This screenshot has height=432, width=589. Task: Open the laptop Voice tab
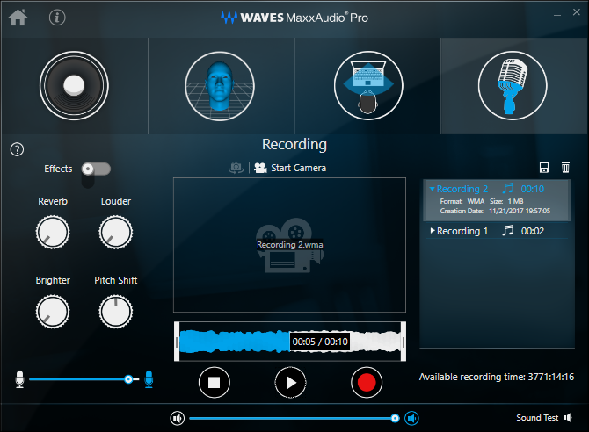[x=368, y=86]
